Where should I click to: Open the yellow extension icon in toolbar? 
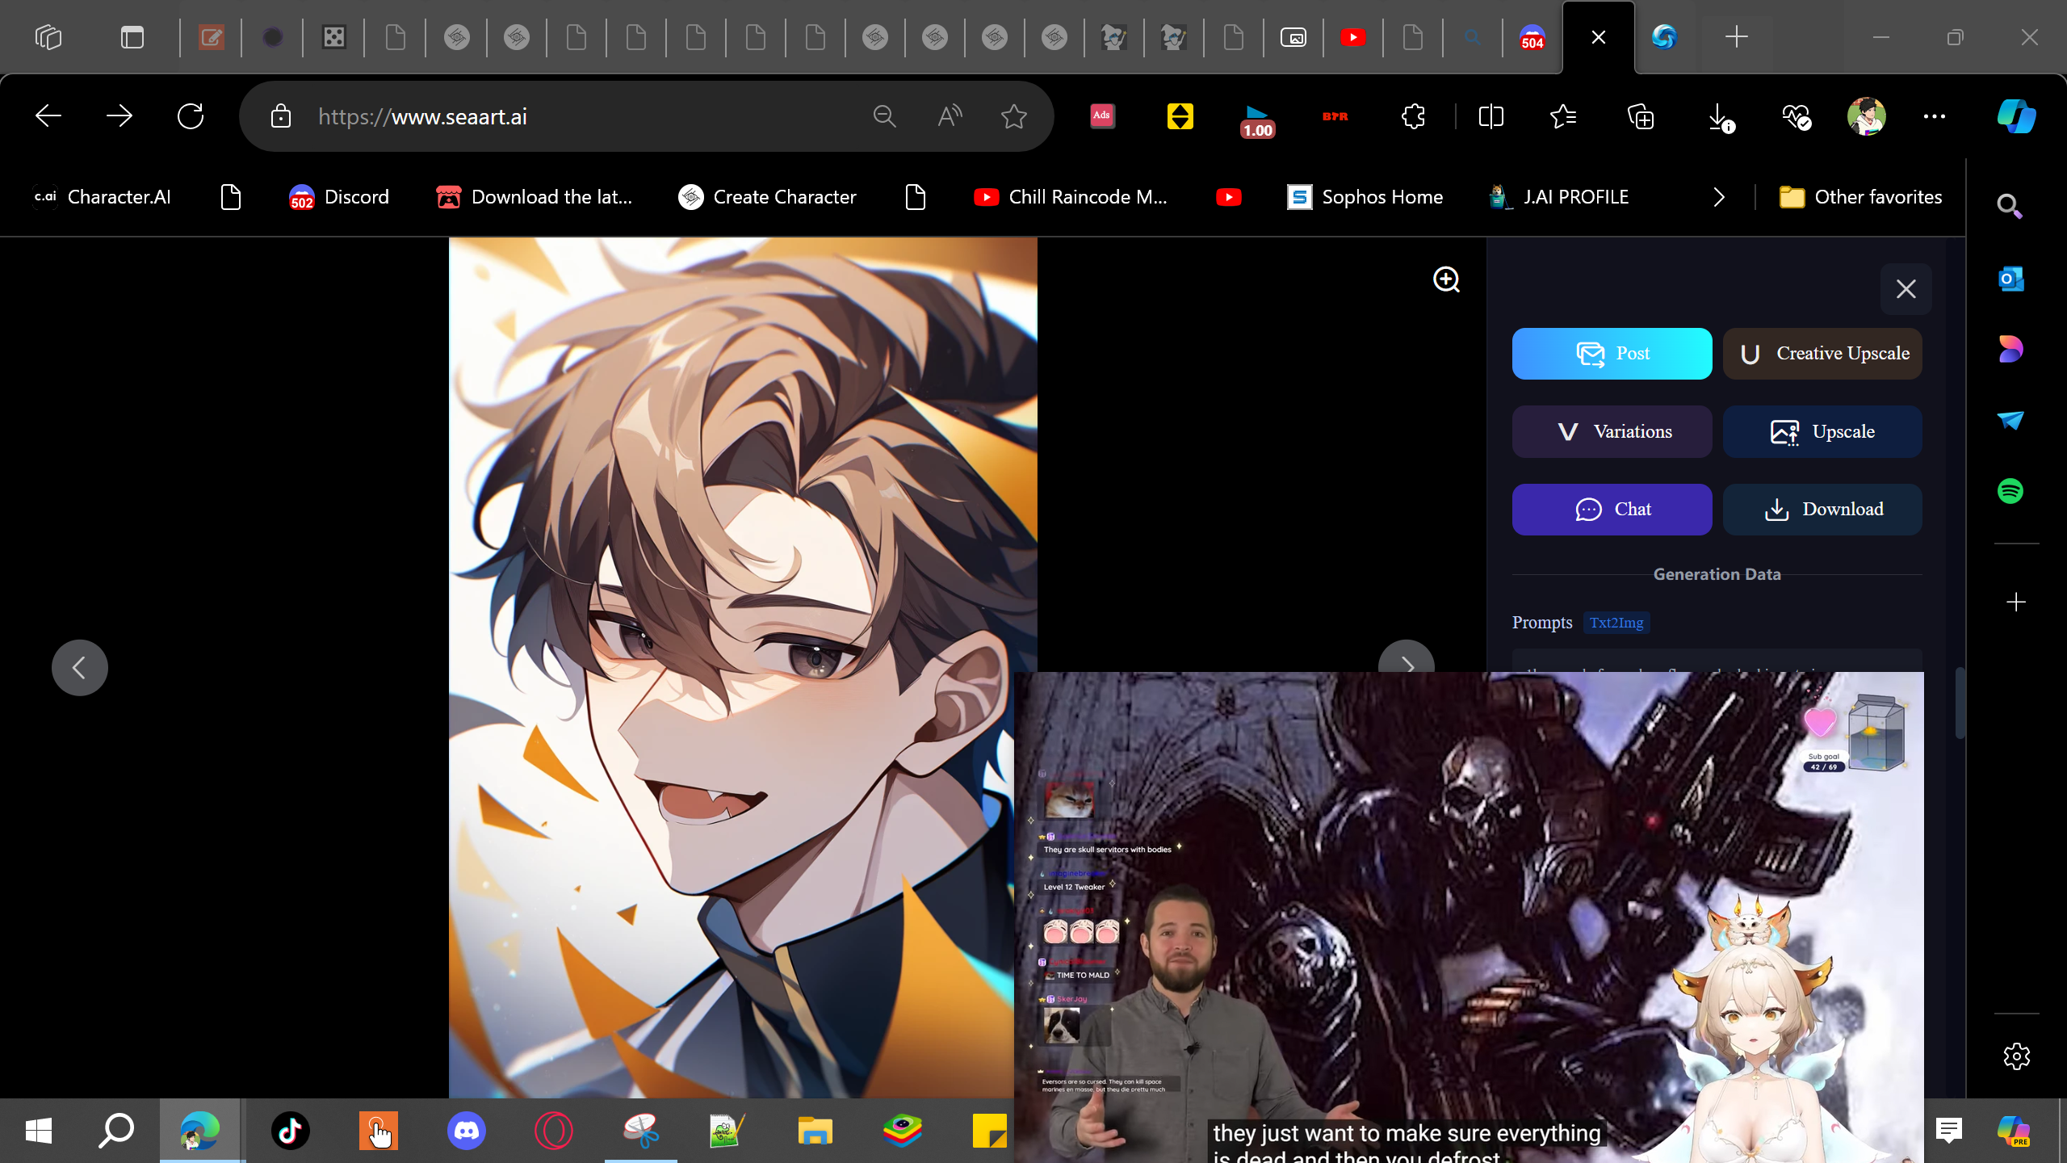coord(1180,116)
